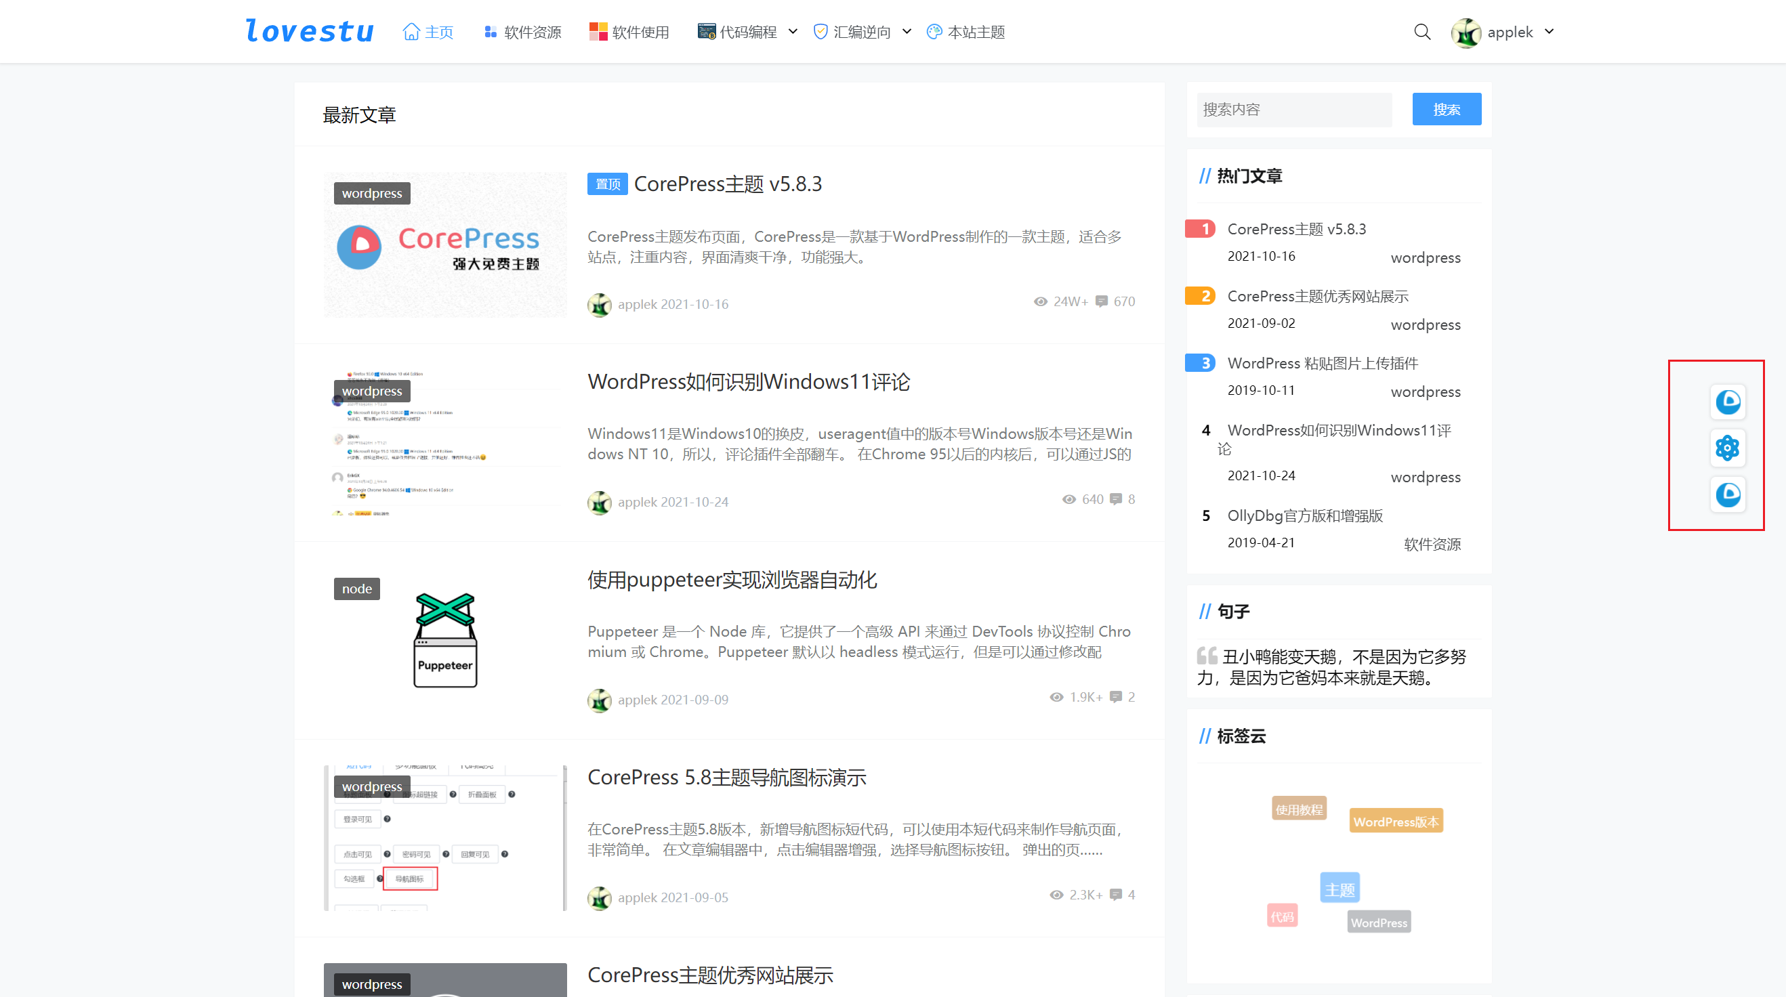Screen dimensions: 1786x997
Task: Click the top floating CorePress logo icon
Action: [x=1727, y=402]
